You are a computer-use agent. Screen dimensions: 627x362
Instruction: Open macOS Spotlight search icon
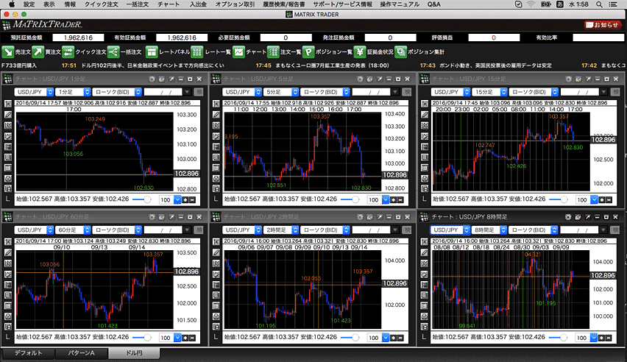pos(599,4)
